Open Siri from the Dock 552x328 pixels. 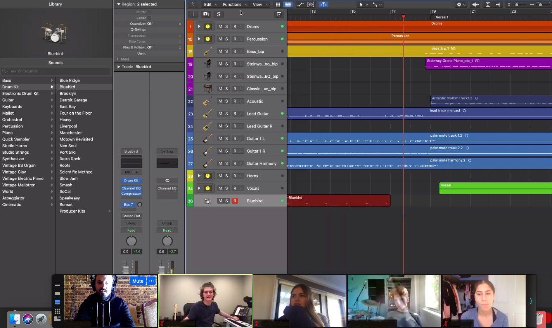pos(28,319)
